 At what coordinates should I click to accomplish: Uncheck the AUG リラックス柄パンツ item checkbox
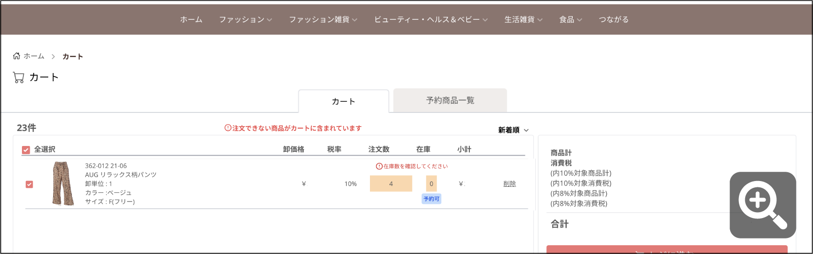(29, 184)
